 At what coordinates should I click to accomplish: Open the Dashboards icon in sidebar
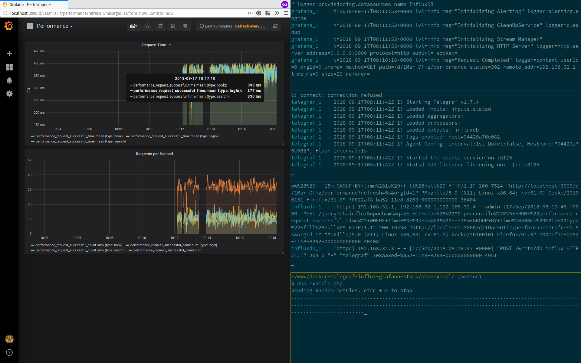pos(9,67)
